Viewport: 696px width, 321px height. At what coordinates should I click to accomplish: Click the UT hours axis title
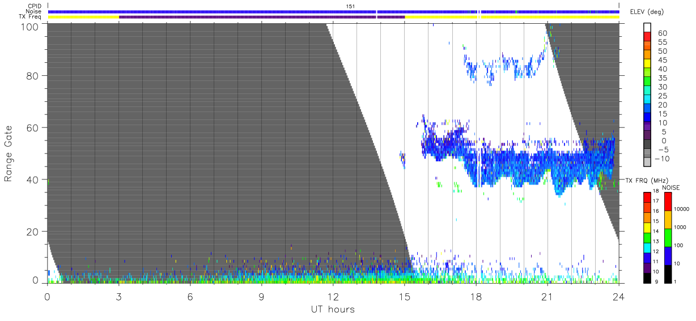(332, 310)
